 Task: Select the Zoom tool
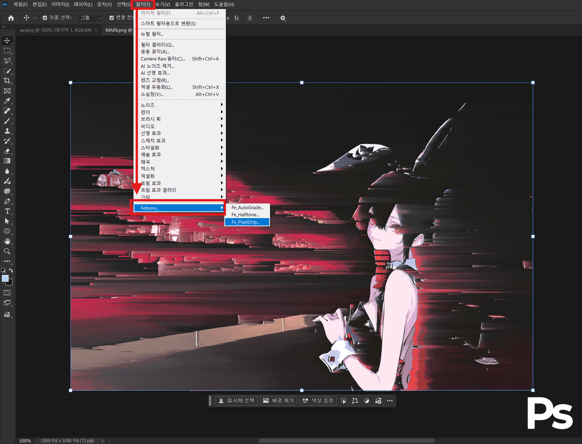tap(7, 251)
